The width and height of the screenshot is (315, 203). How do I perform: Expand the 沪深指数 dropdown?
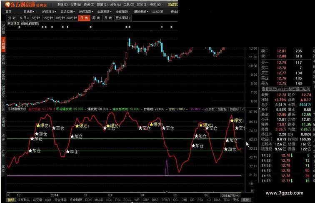[86, 12]
